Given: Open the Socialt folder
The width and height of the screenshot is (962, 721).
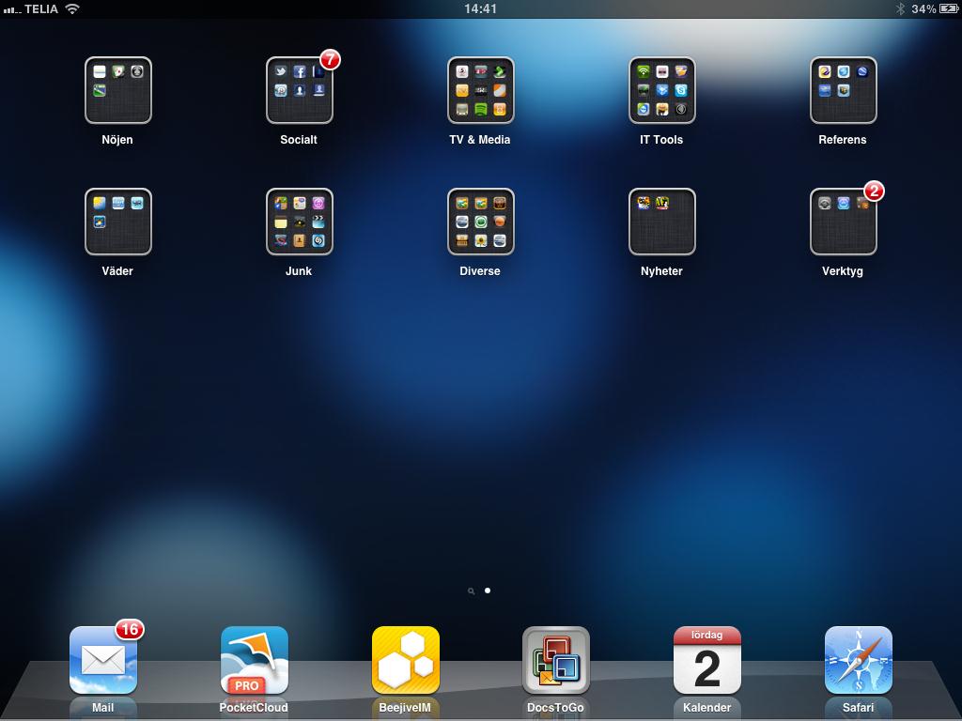Looking at the screenshot, I should click(x=299, y=90).
